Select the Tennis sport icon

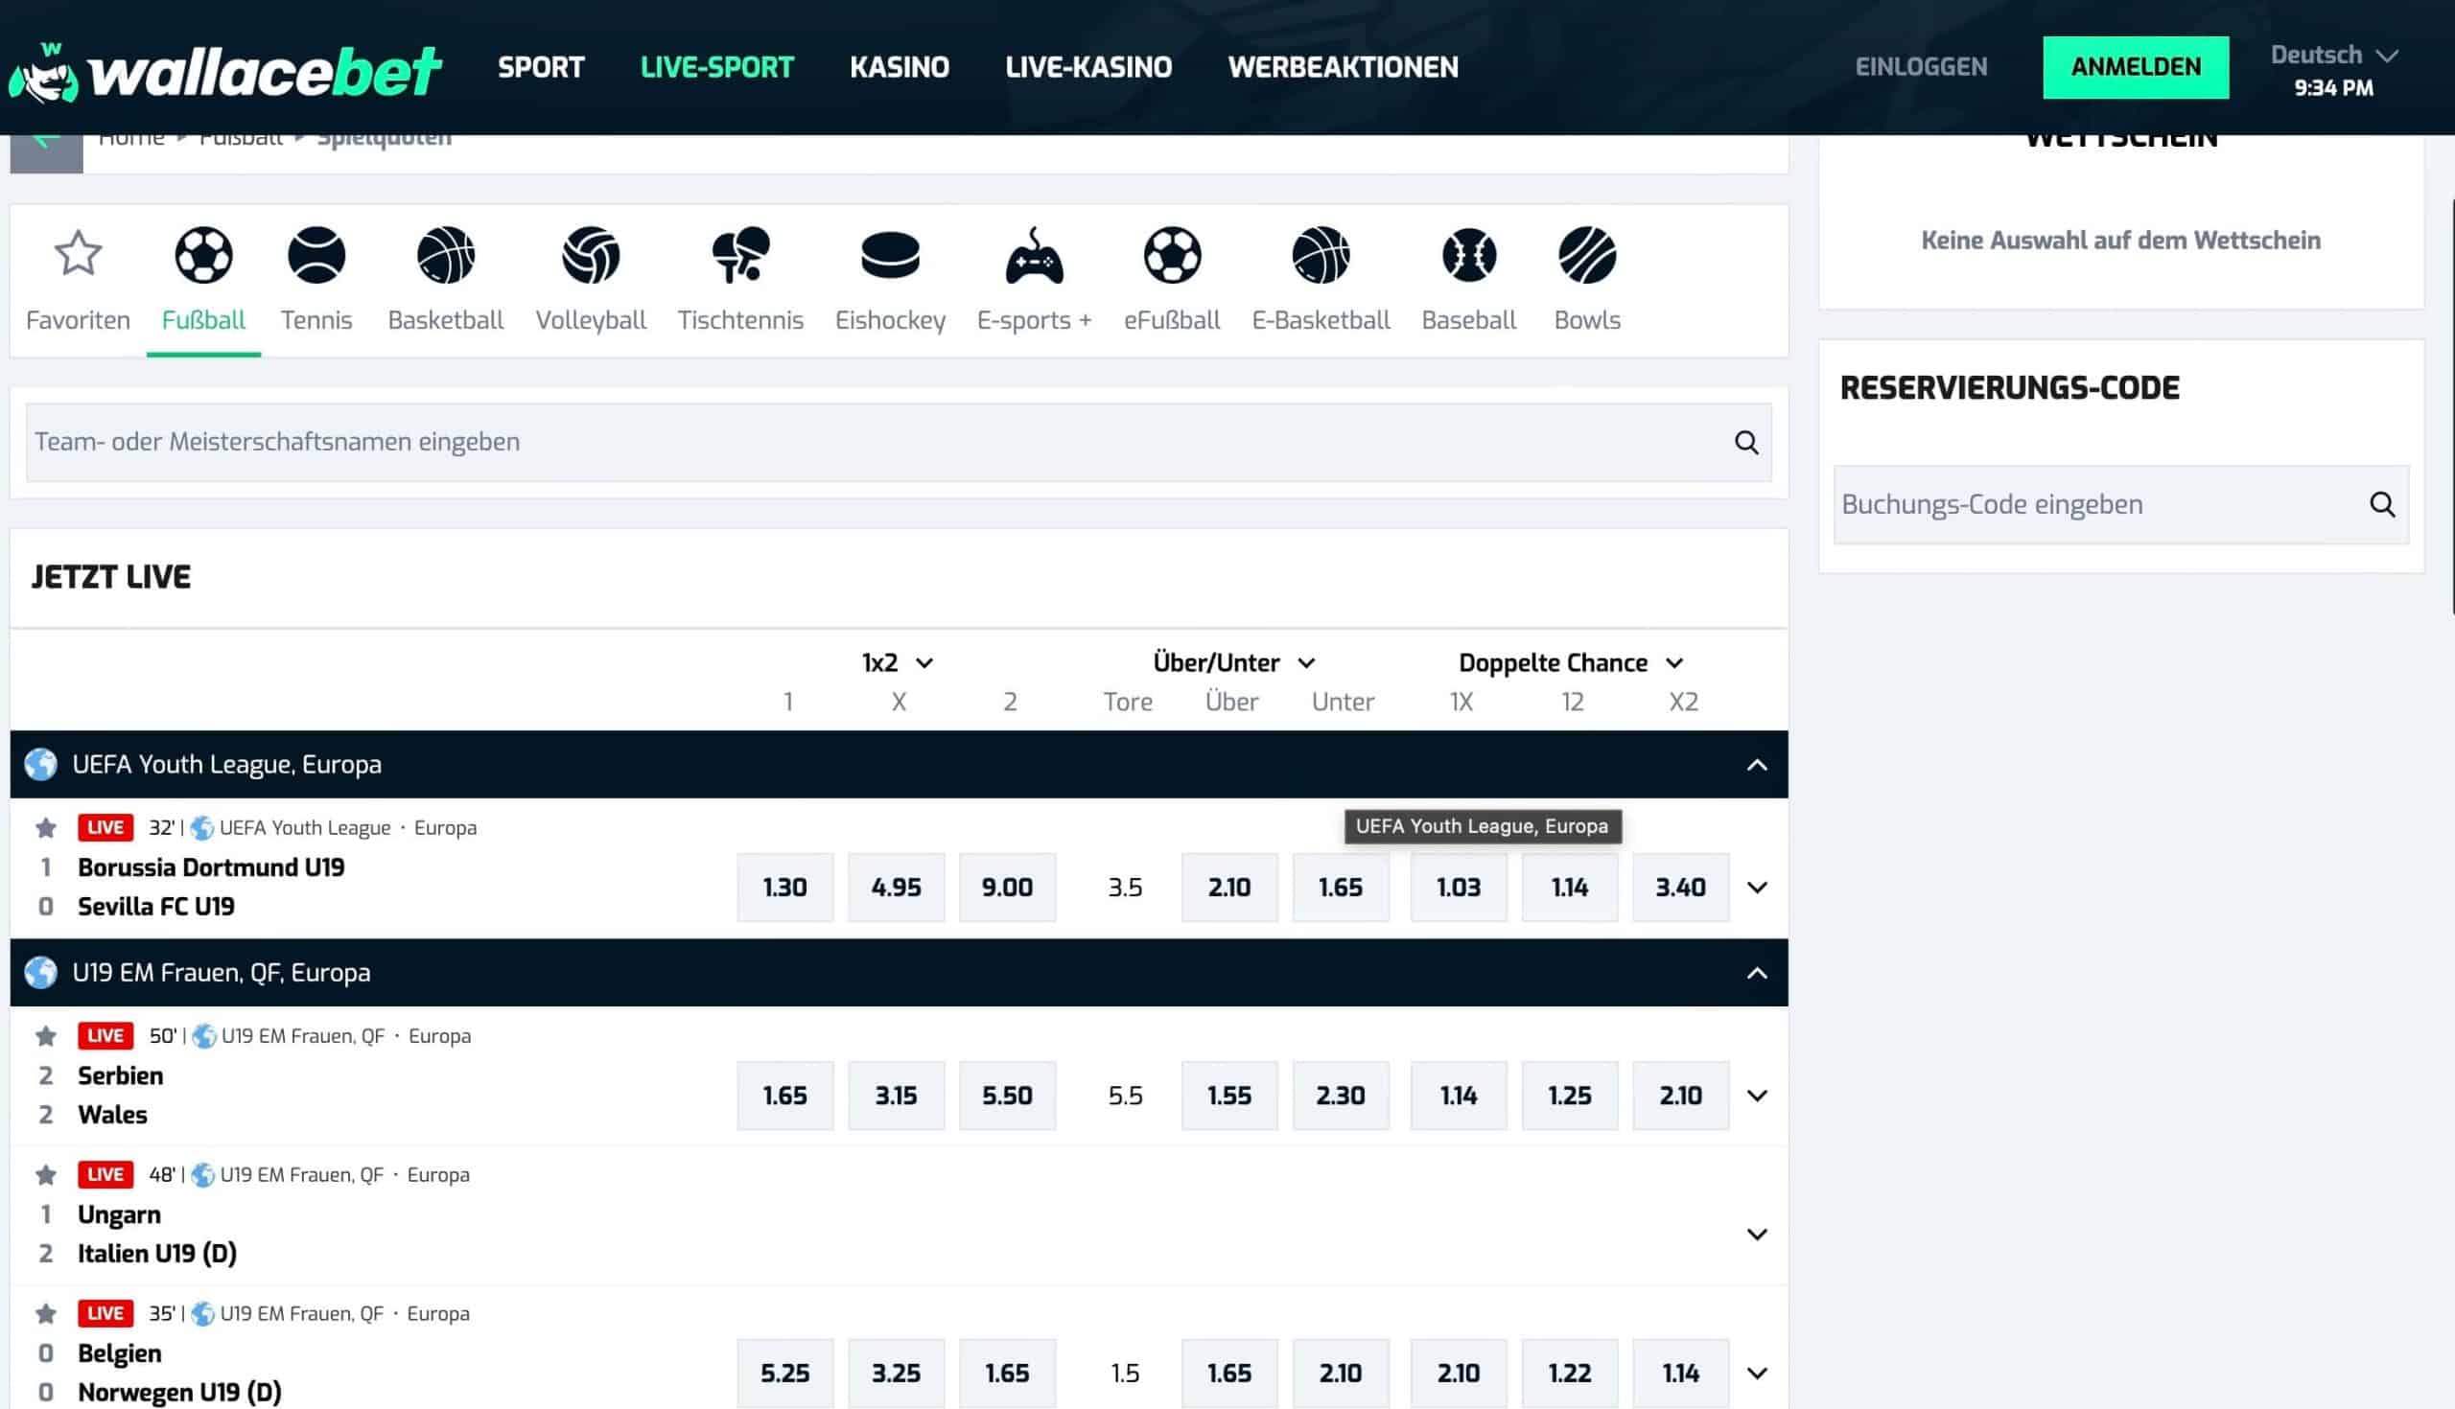point(316,256)
